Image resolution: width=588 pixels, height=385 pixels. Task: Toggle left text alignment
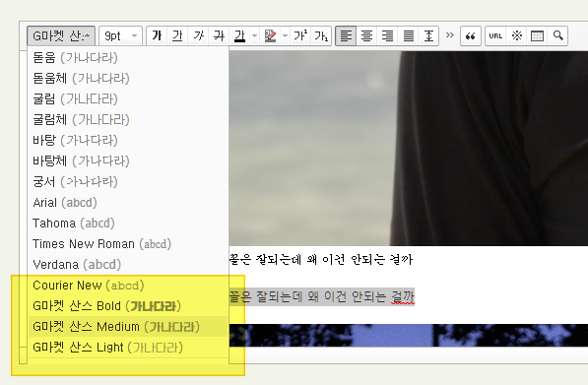(x=346, y=36)
